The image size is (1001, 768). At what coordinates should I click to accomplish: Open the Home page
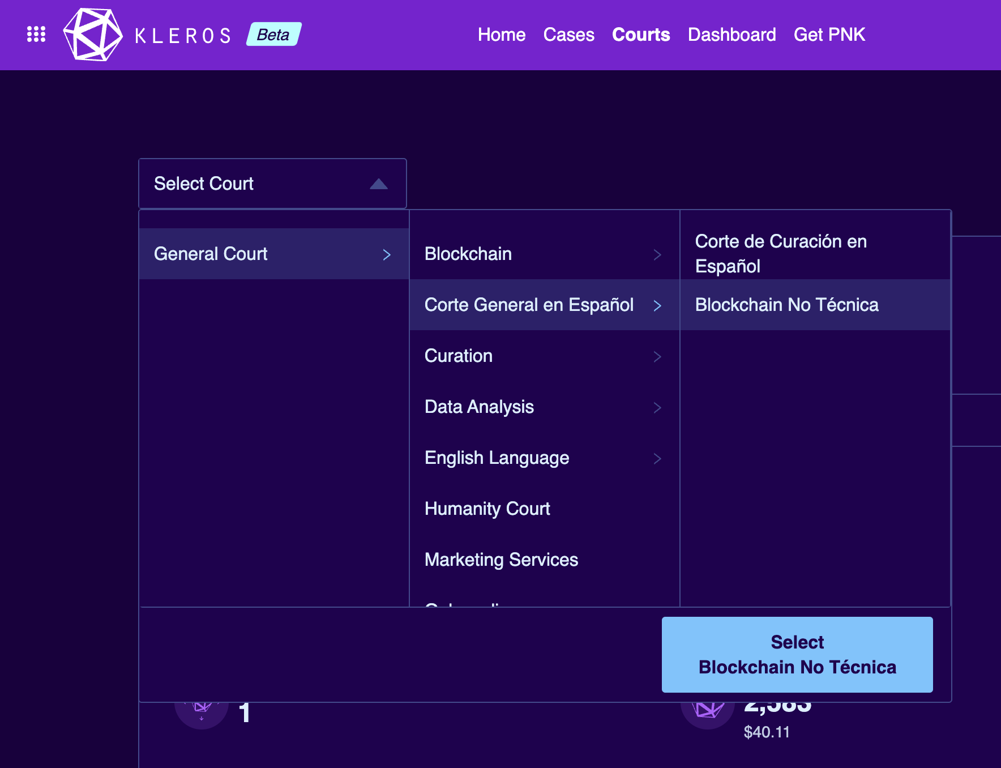pyautogui.click(x=501, y=35)
